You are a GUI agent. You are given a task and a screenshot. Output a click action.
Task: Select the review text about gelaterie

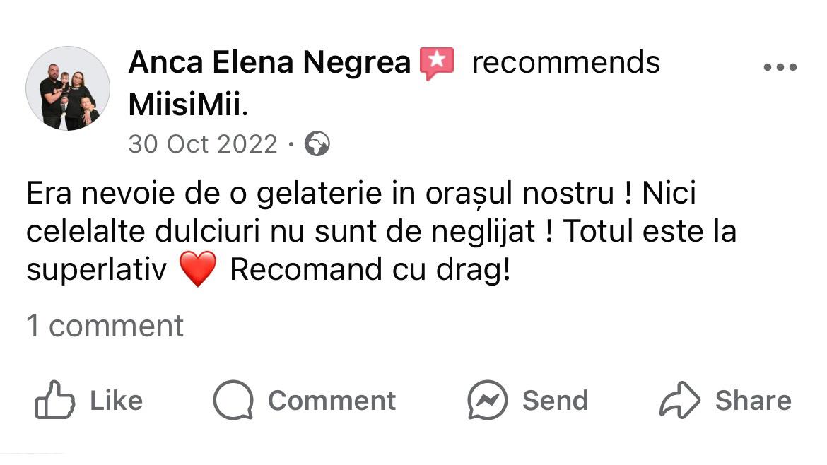click(381, 231)
